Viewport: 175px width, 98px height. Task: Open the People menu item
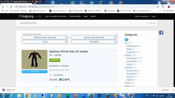point(93,16)
